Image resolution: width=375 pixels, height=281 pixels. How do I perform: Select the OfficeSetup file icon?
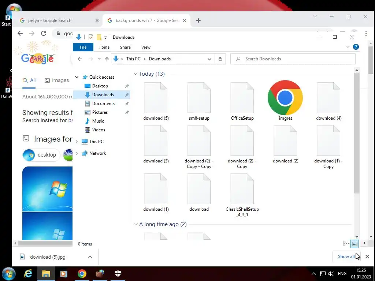click(x=242, y=98)
